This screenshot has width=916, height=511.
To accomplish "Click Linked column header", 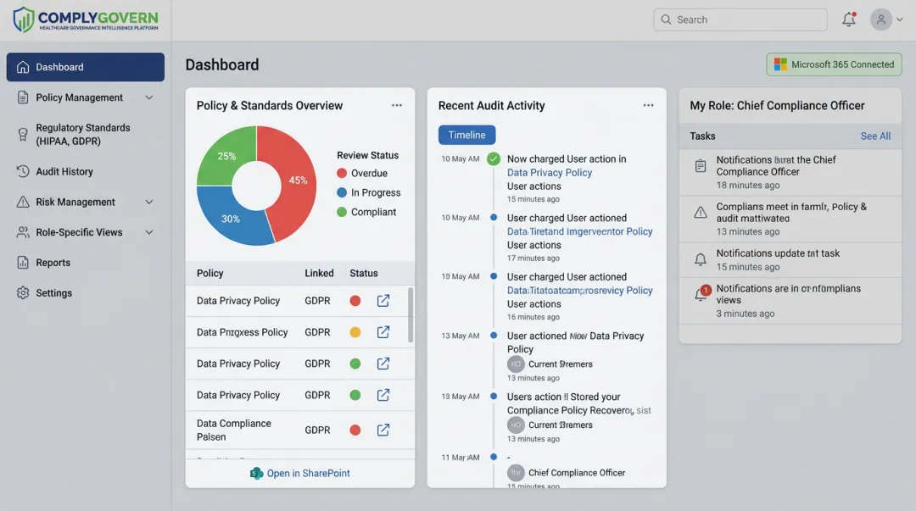I will tap(319, 273).
